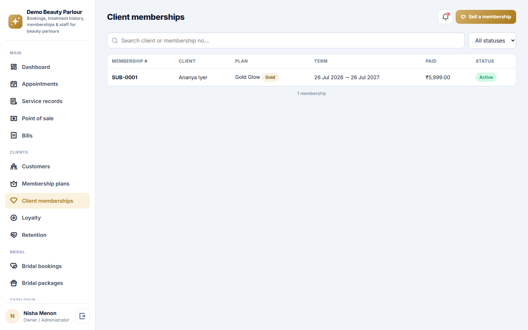Screen dimensions: 528x330
Task: Click the Term column header
Action: pos(321,61)
